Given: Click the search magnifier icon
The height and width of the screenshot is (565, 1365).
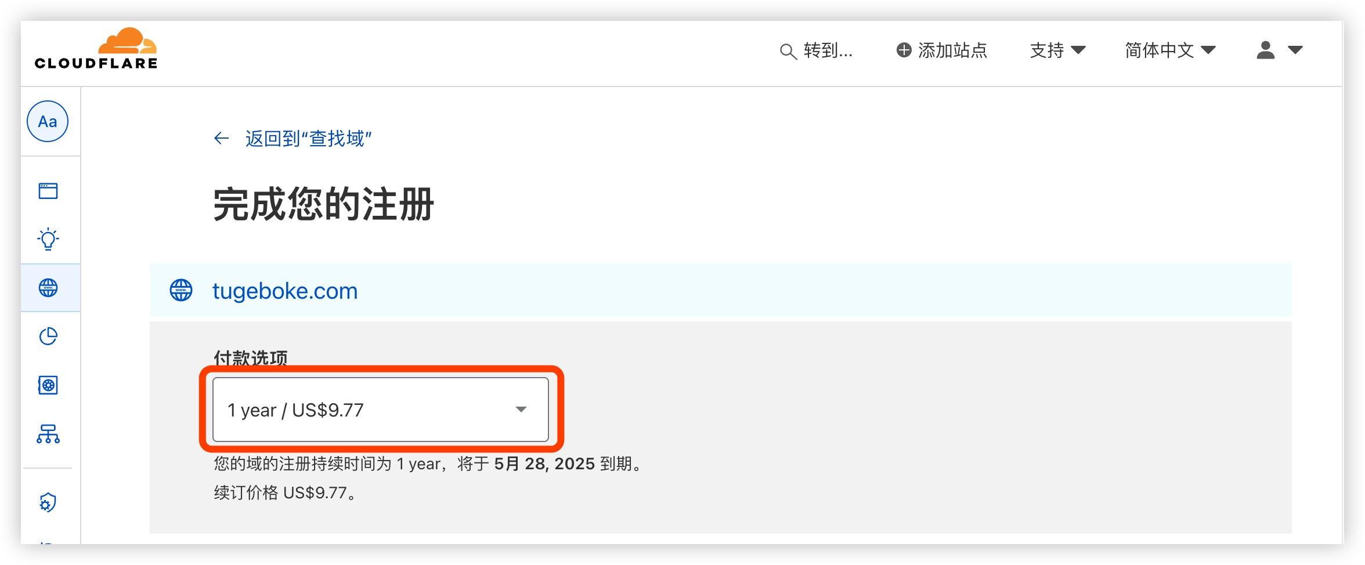Looking at the screenshot, I should click(788, 52).
